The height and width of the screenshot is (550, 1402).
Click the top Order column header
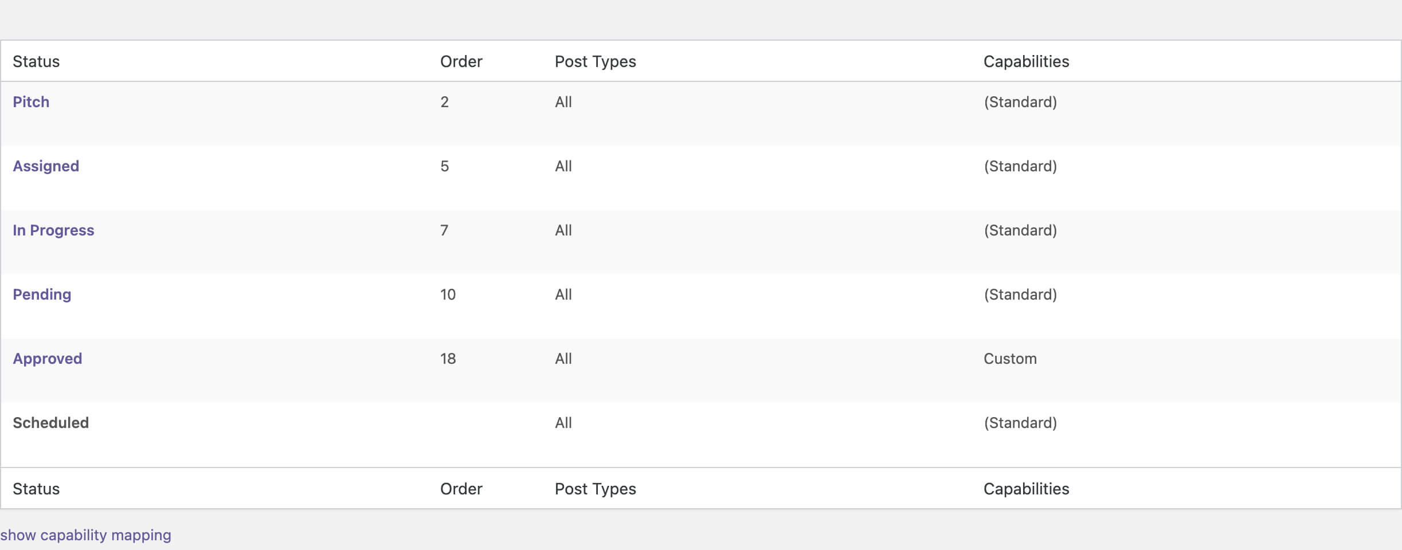coord(461,61)
